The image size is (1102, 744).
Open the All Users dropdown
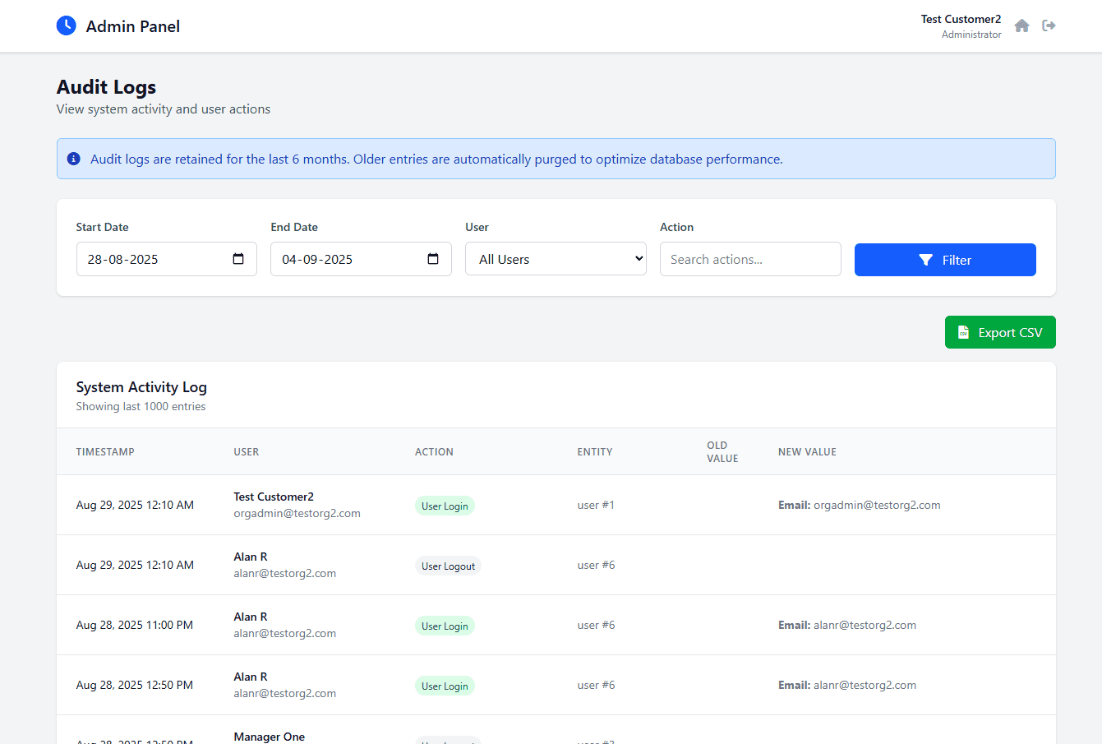coord(556,258)
